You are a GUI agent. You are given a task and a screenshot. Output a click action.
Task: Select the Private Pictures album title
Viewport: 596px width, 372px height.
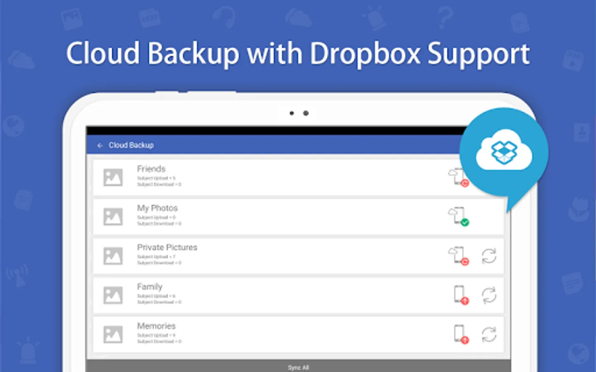tap(167, 247)
